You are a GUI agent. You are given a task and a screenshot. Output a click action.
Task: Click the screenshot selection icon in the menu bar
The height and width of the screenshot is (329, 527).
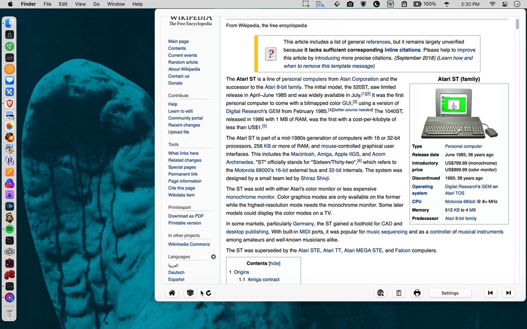306,4
